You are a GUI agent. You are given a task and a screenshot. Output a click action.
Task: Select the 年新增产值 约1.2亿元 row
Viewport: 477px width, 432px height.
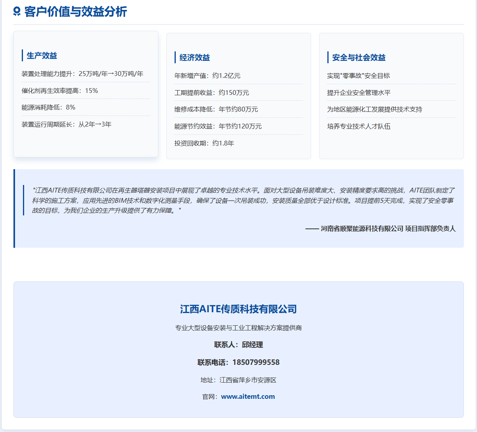click(x=207, y=76)
